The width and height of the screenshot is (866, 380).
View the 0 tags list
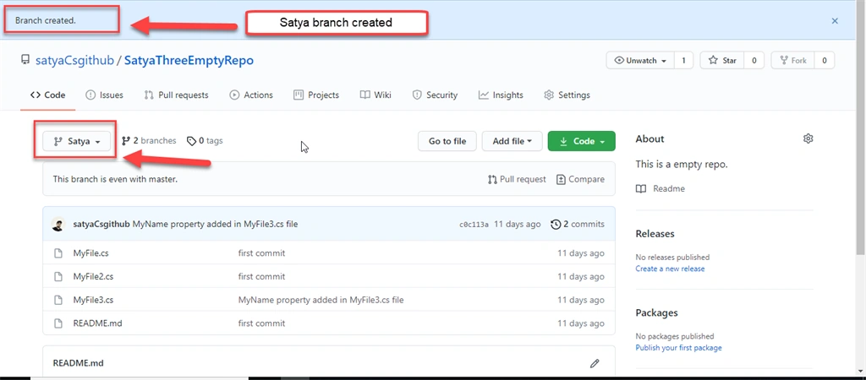205,141
